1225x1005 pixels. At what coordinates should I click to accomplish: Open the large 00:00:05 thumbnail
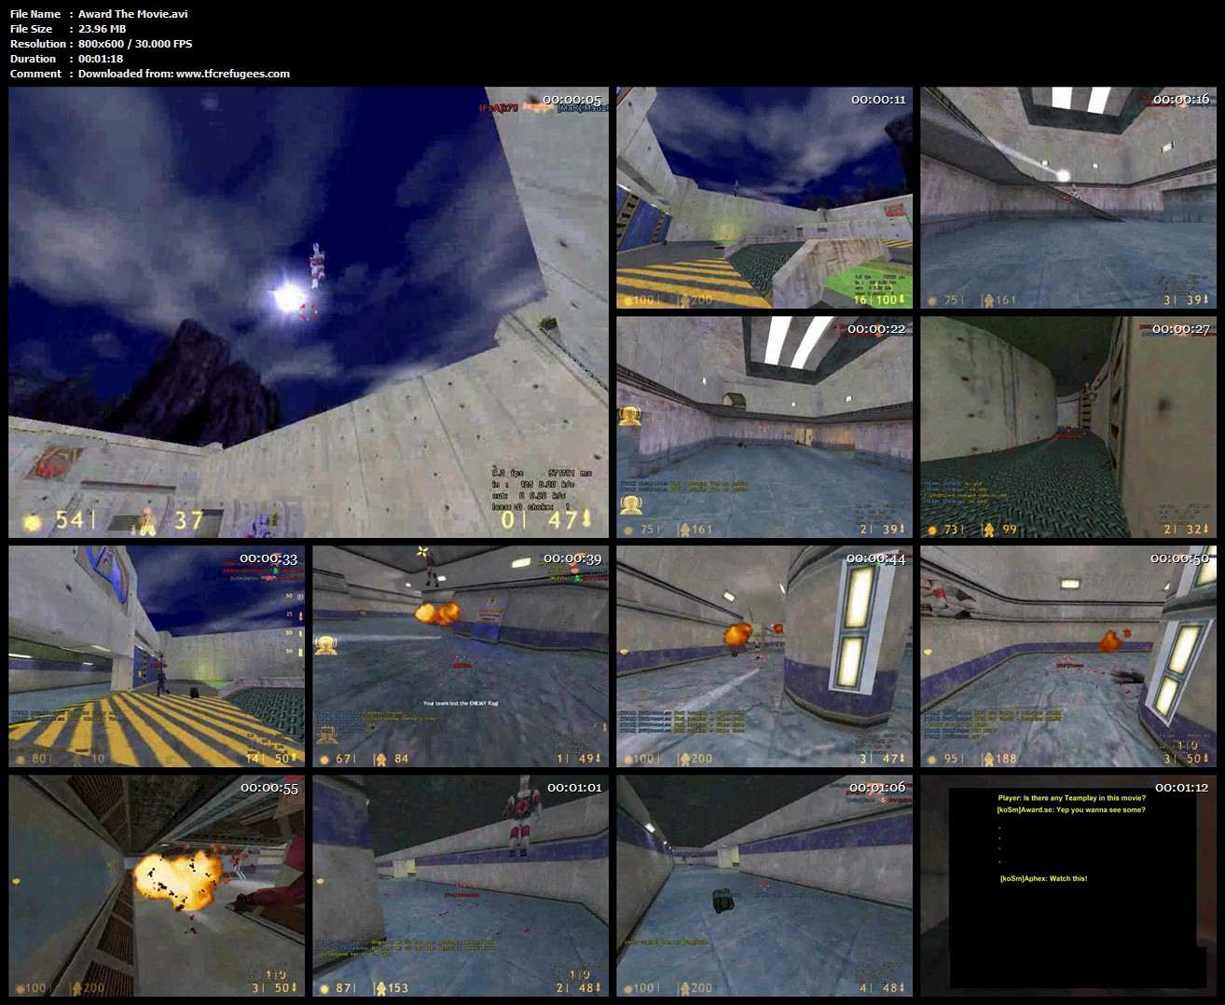[308, 312]
